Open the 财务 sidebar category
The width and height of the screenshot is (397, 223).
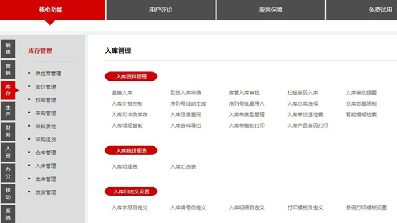coord(8,132)
